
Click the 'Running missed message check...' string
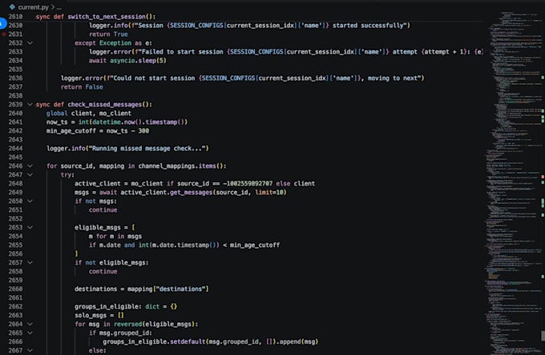(148, 149)
